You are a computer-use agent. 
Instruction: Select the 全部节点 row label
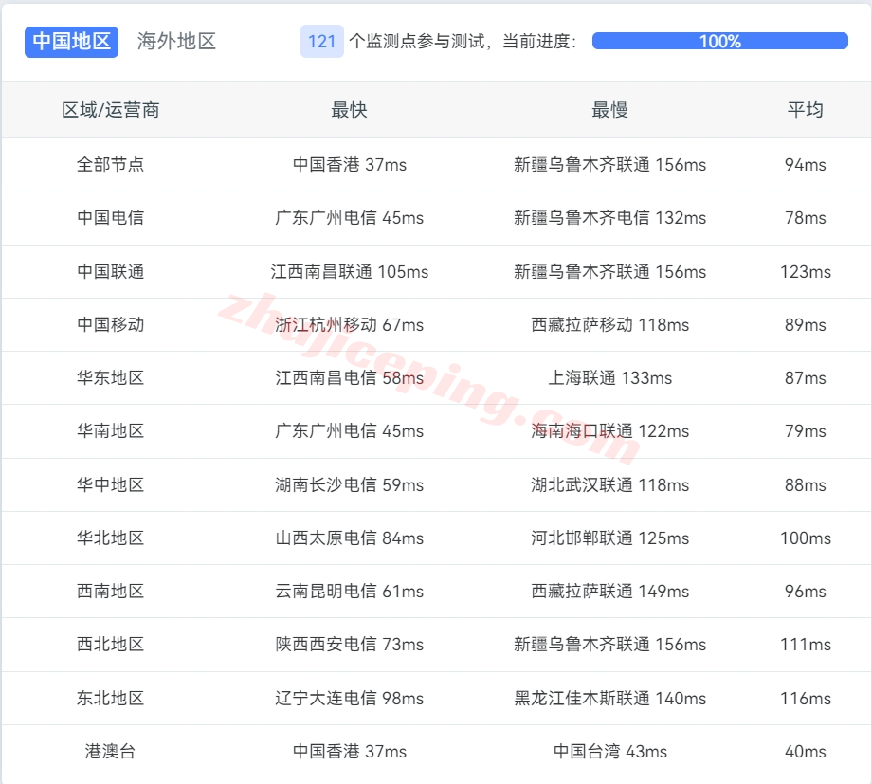111,165
